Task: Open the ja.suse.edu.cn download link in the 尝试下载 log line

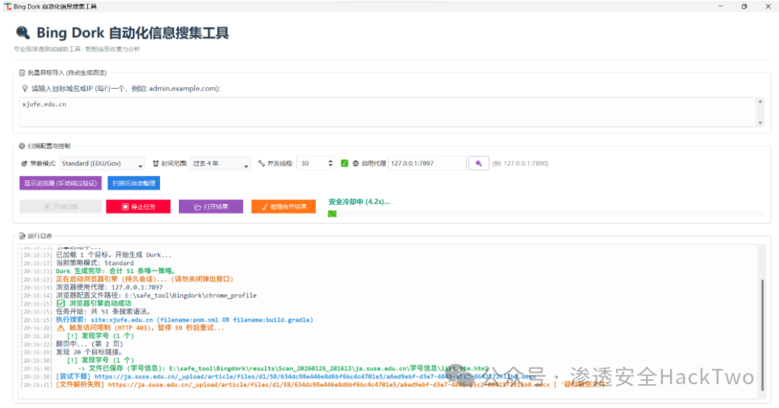Action: pos(315,376)
